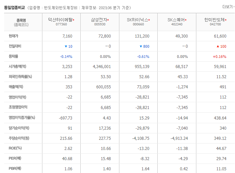This screenshot has width=235, height=173.
Task: Select revenue value 73,059
Action: click(x=143, y=87)
